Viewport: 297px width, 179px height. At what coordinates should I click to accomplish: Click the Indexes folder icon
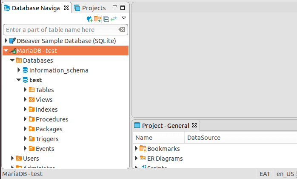pos(31,109)
